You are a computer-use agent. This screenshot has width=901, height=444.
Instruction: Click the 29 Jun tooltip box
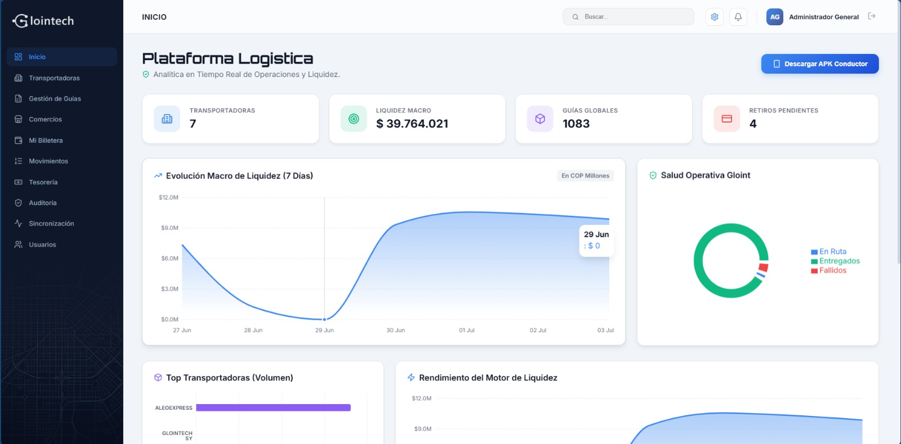[597, 241]
